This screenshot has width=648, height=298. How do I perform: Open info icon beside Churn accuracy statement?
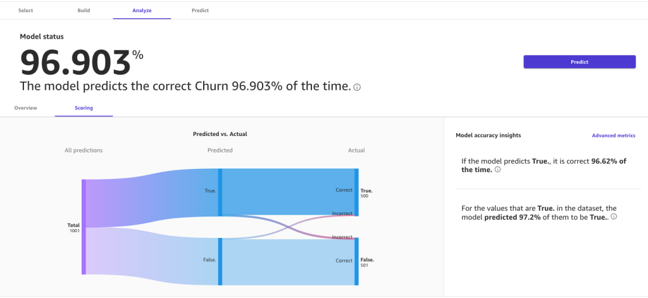(x=357, y=87)
